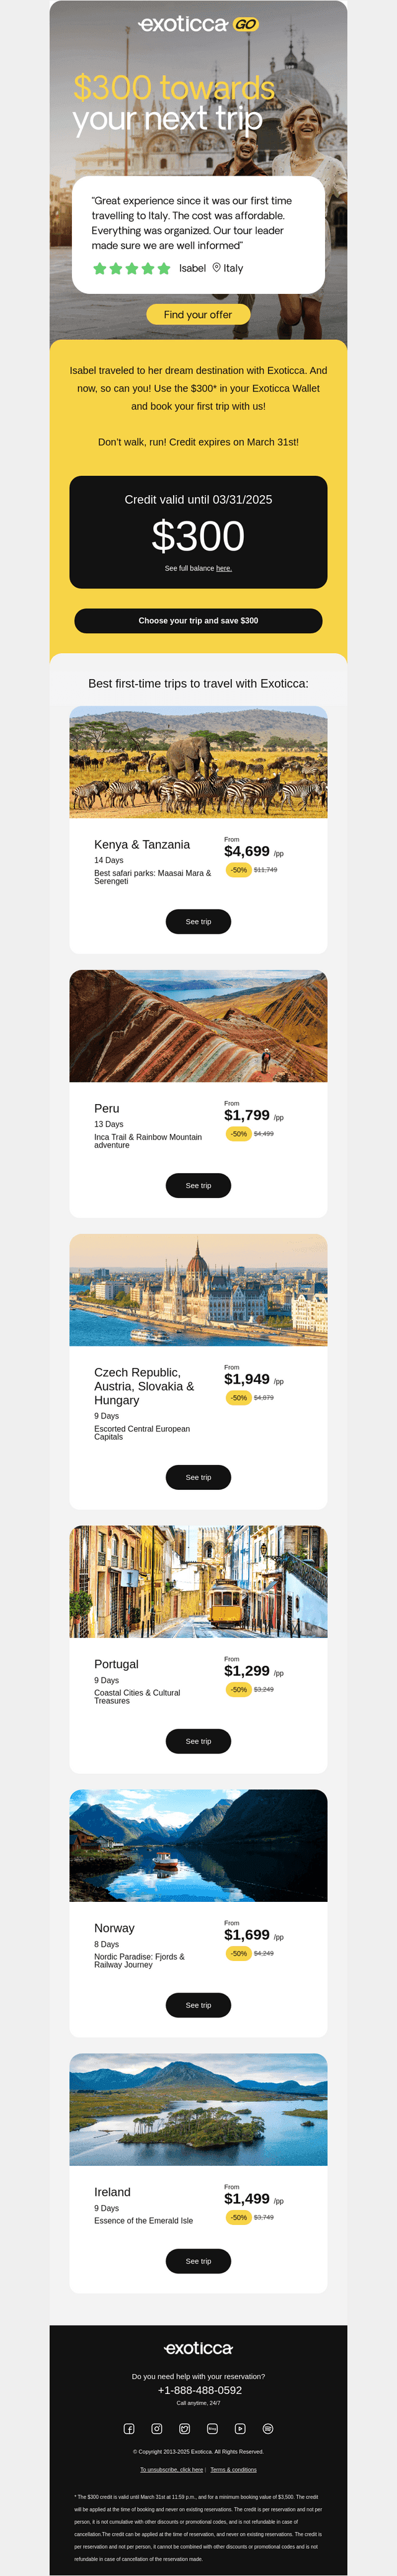Open the full balance 'here' link

coord(223,568)
